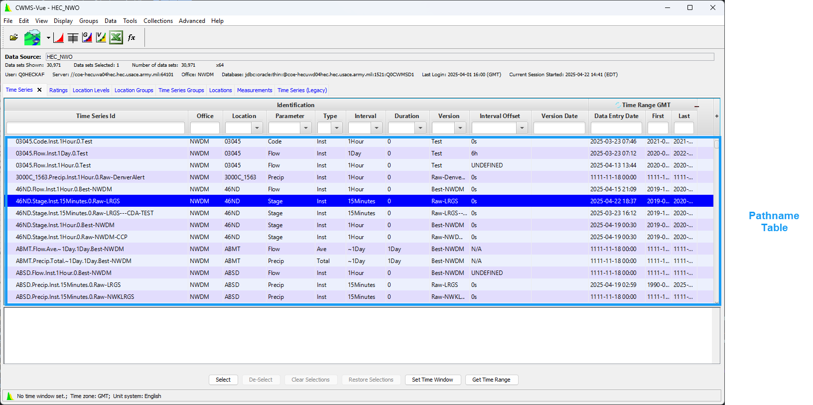Viewport: 813px width, 405px height.
Task: Open the dropdown arrow beside watershed icon
Action: (48, 38)
